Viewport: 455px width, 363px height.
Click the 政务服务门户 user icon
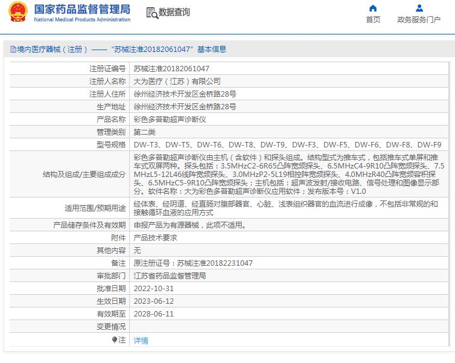(419, 8)
